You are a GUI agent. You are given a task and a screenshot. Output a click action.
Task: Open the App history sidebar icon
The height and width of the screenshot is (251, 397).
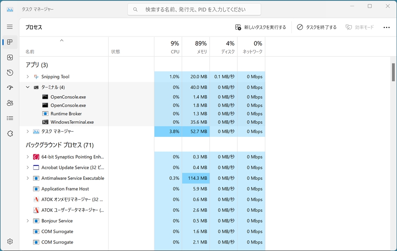point(10,72)
